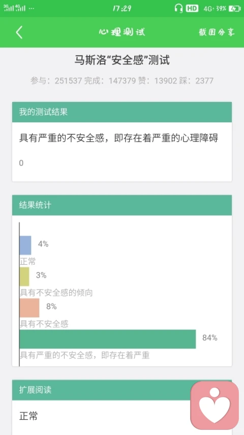244x435 pixels.
Task: Tap the blue 4% 正常 bar
Action: click(x=25, y=245)
